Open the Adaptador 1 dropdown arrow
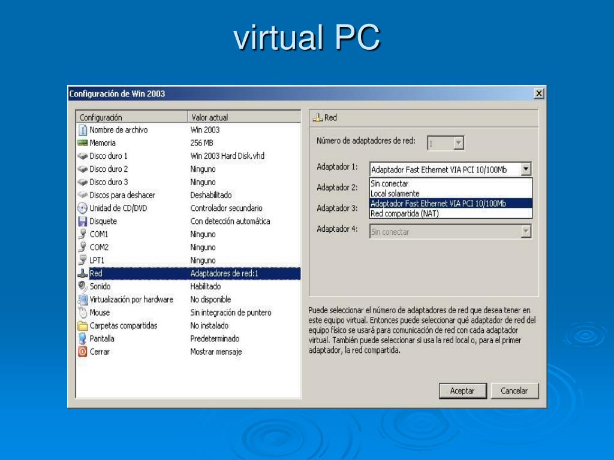The height and width of the screenshot is (460, 614). [526, 170]
